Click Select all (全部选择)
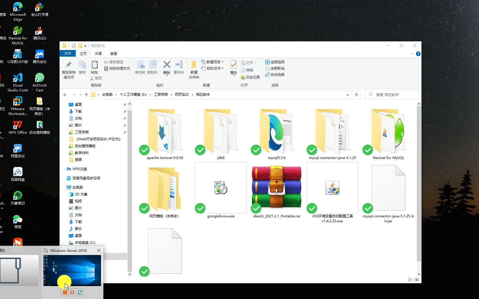 pyautogui.click(x=275, y=62)
